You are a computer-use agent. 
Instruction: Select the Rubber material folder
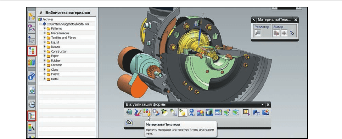click(56, 61)
